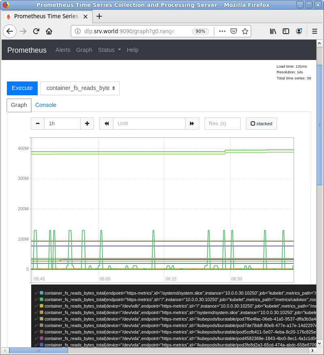Screen dimensions: 324x355
Task: Click the Resolution: 14s text
Action: 290,72
